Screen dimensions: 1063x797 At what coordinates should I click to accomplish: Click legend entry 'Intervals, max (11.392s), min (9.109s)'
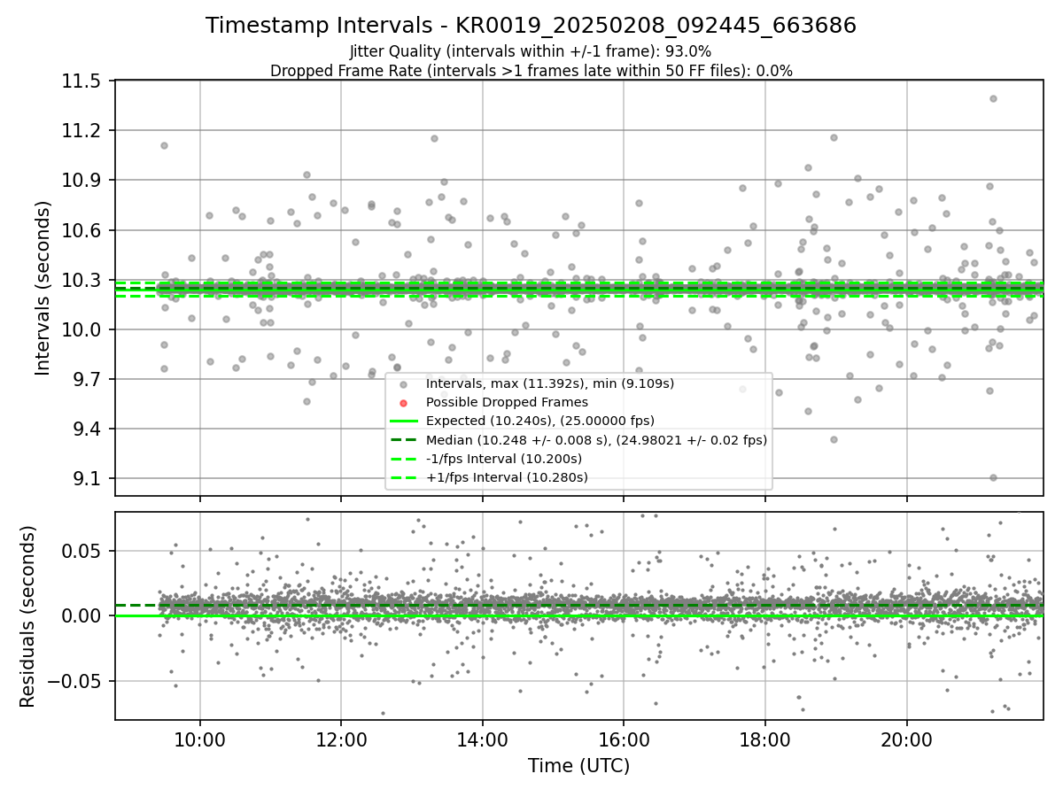pos(550,383)
